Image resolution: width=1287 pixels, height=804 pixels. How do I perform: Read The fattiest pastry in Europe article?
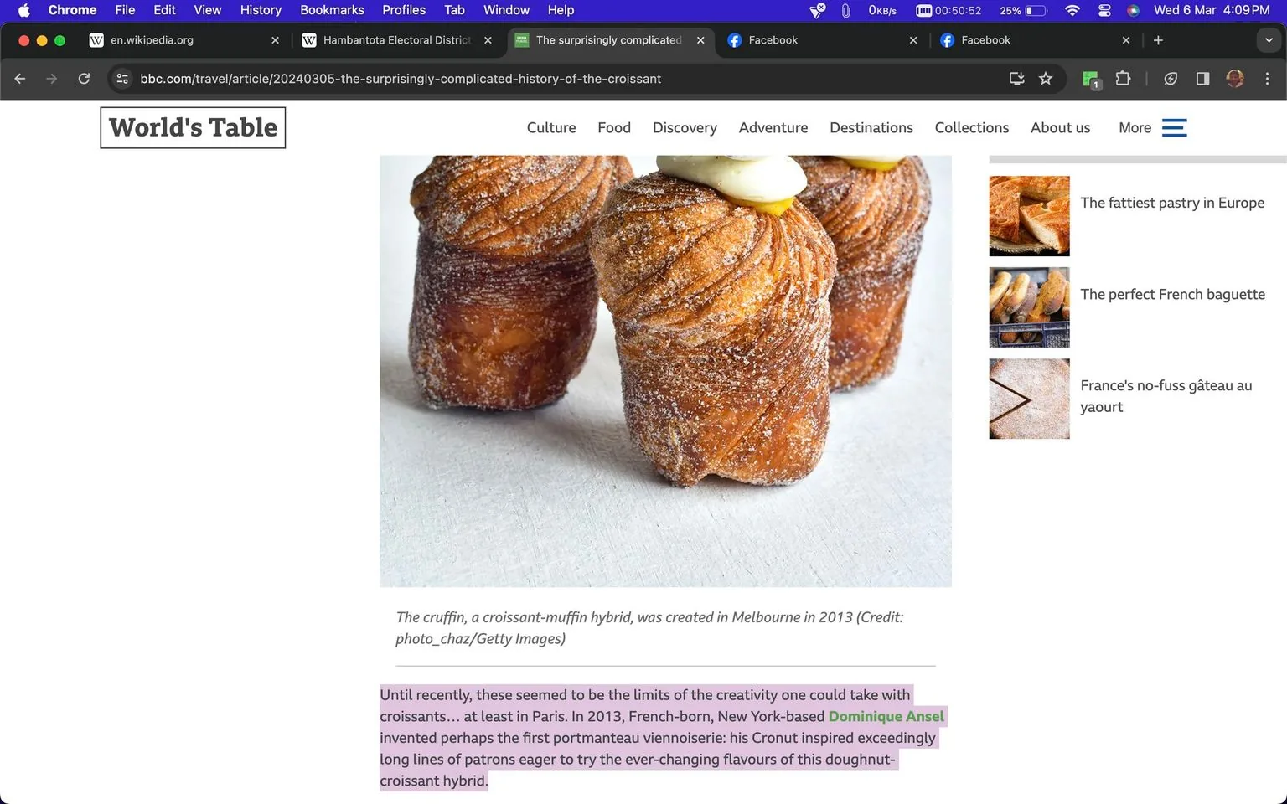coord(1172,202)
